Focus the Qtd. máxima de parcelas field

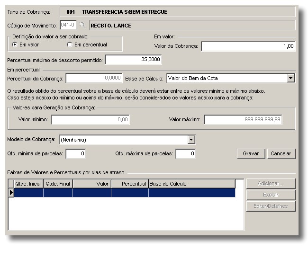tap(186, 153)
